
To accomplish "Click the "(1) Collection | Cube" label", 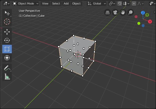I will click(32, 16).
